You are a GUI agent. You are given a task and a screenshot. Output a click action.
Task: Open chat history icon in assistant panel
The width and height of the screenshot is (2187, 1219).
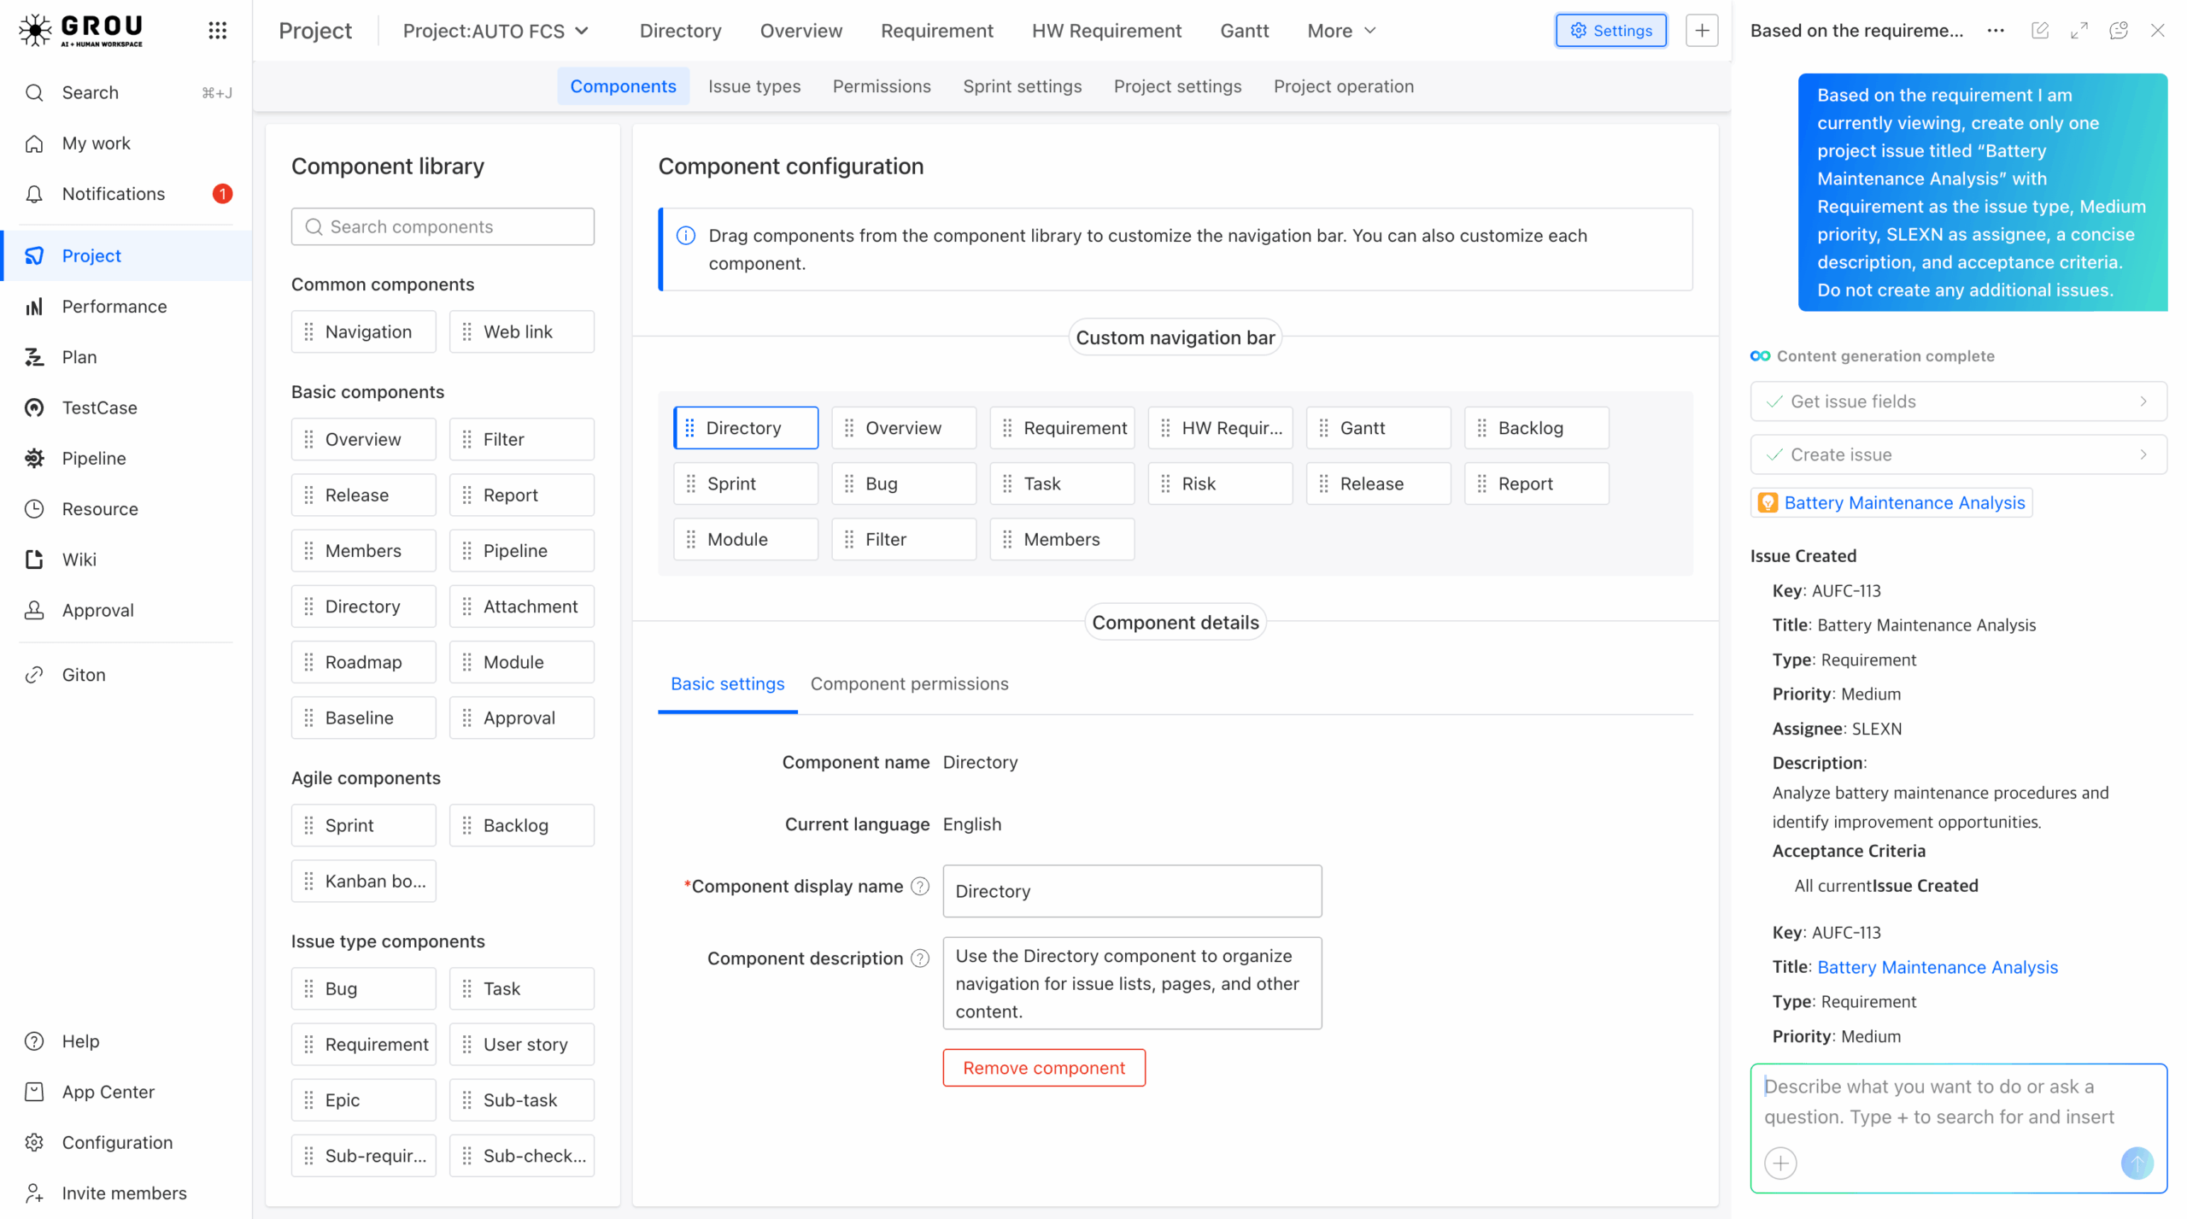[x=2119, y=31]
